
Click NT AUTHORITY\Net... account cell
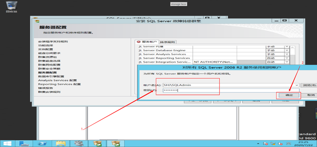pyautogui.click(x=215, y=62)
